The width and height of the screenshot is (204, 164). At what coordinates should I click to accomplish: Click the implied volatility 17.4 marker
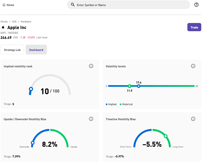139,86
